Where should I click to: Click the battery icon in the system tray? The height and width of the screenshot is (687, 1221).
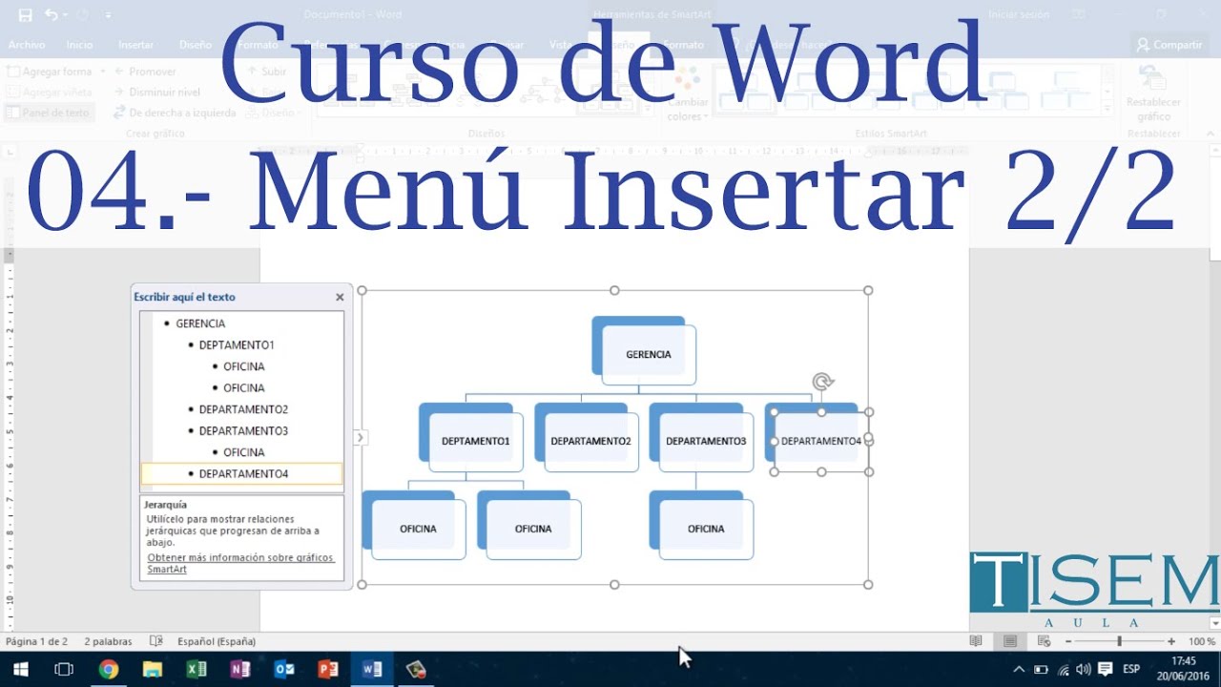pyautogui.click(x=1042, y=670)
